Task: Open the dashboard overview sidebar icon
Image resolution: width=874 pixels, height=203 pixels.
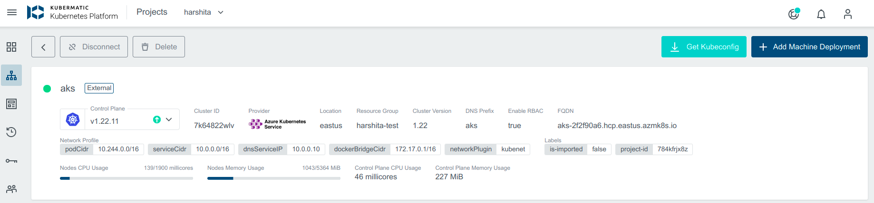Action: (11, 47)
